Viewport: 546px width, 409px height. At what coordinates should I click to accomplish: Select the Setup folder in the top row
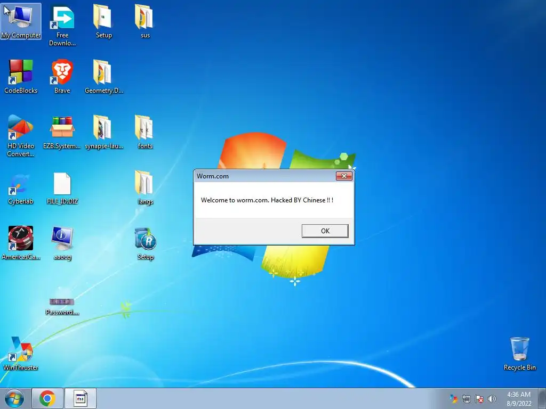pyautogui.click(x=104, y=21)
